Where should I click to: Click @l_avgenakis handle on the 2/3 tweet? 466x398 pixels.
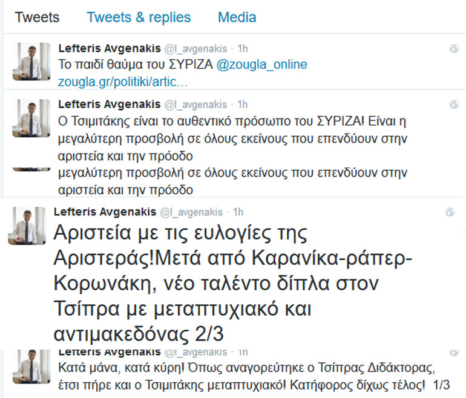pos(192,212)
